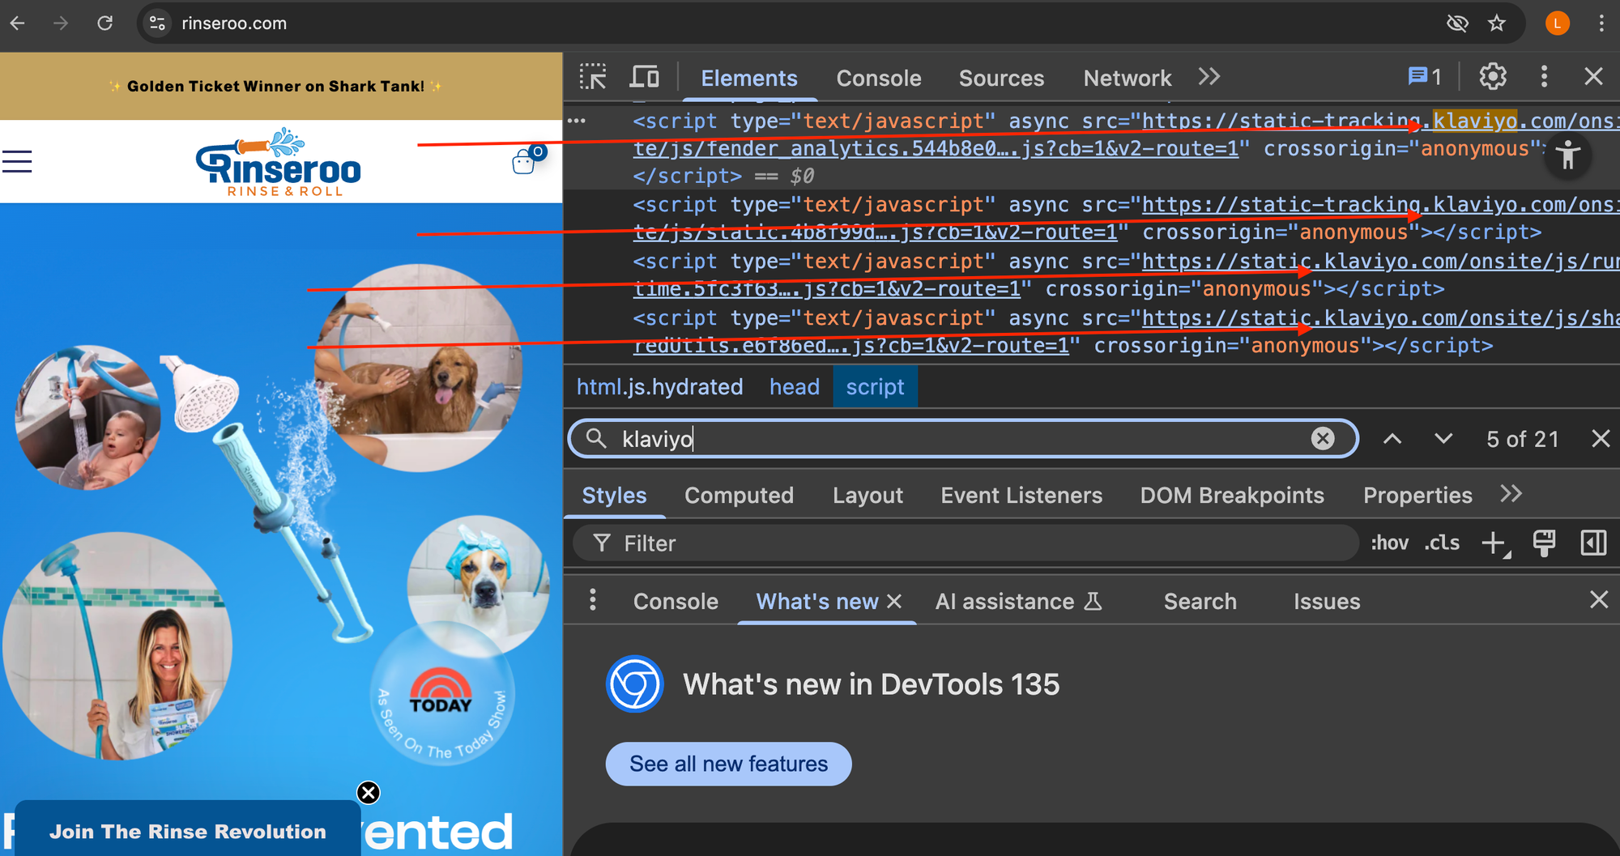Click the browser back arrow
Viewport: 1620px width, 856px height.
18,23
